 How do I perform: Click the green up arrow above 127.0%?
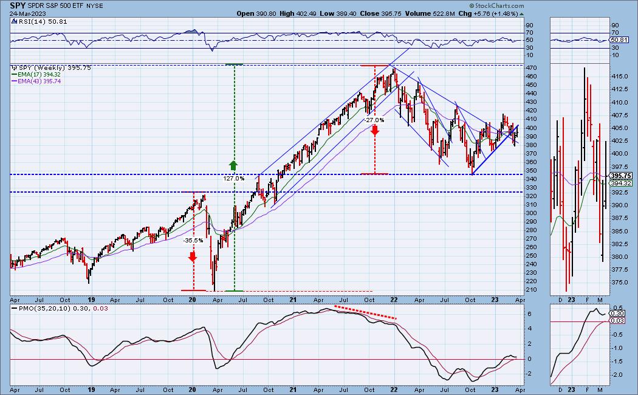pos(233,165)
